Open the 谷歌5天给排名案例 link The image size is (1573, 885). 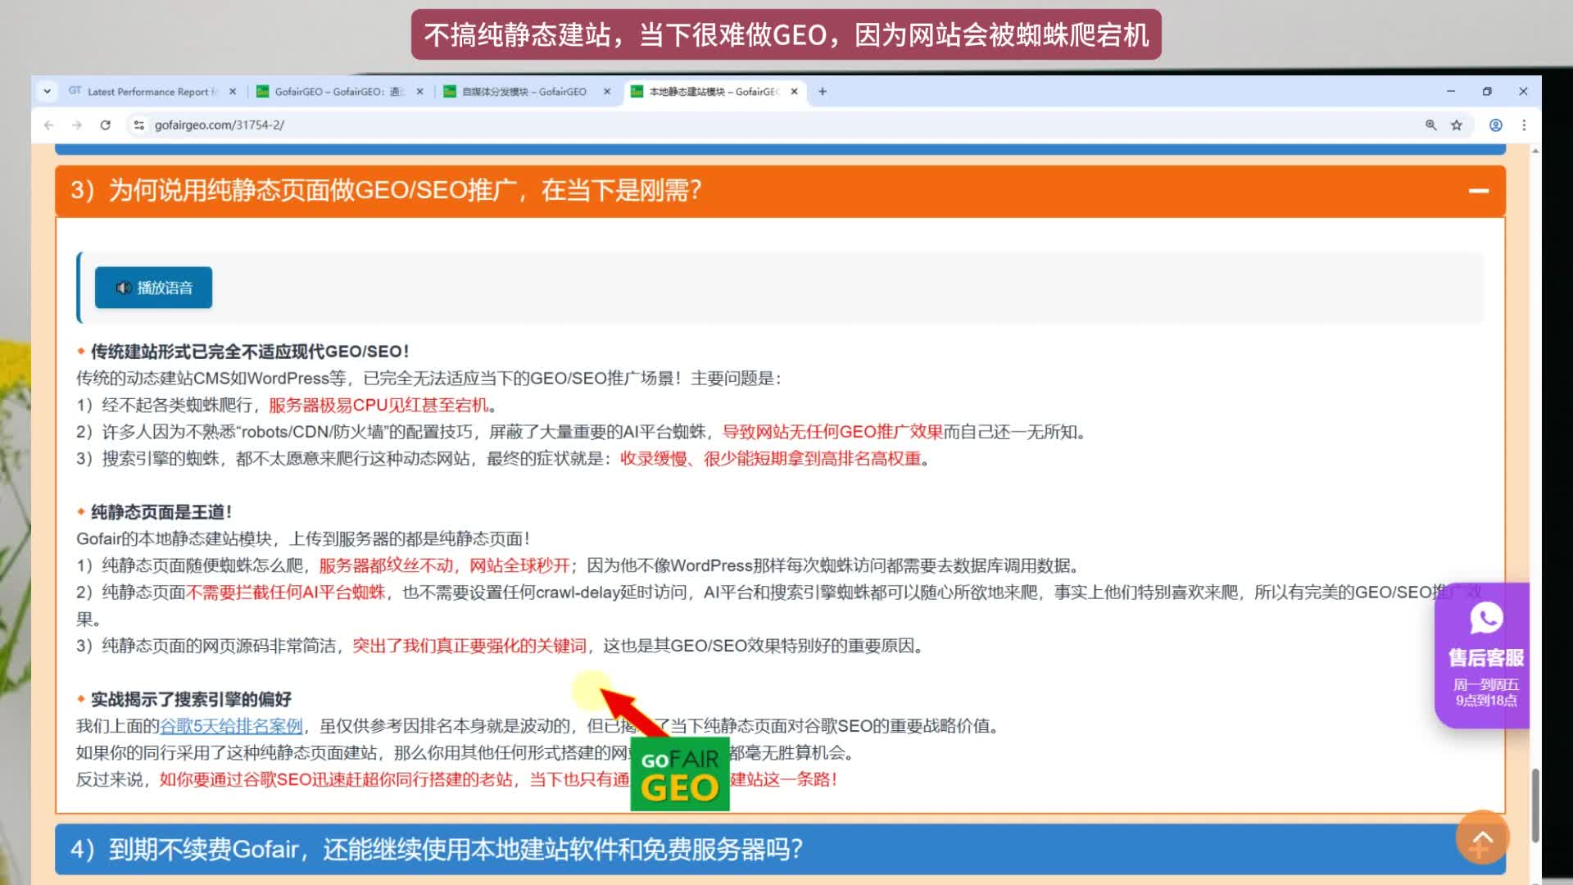[231, 726]
